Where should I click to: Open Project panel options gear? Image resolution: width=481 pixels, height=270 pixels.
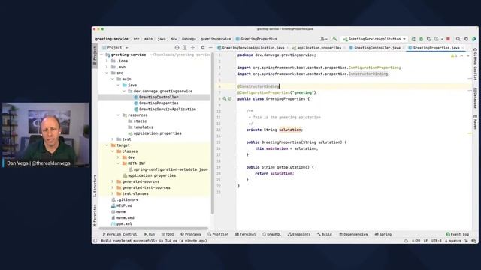coord(203,48)
